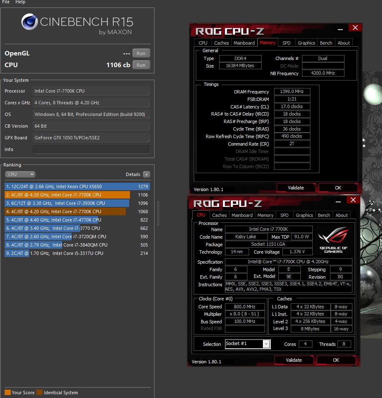
Task: Minimize the upper CPU-Z Memory window
Action: pos(340,29)
